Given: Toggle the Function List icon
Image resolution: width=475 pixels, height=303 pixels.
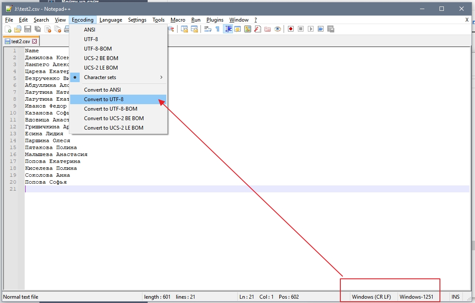Looking at the screenshot, I should point(258,29).
